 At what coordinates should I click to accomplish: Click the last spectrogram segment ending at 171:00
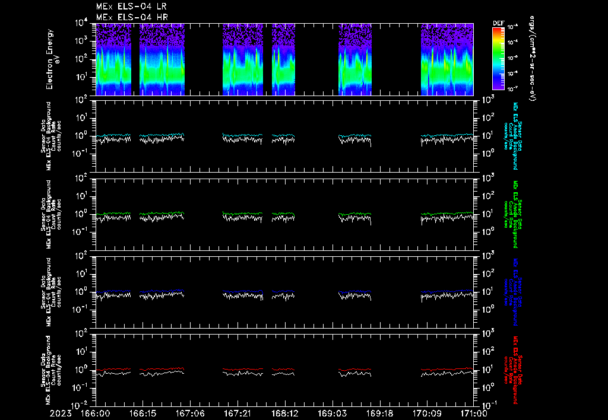tap(447, 59)
